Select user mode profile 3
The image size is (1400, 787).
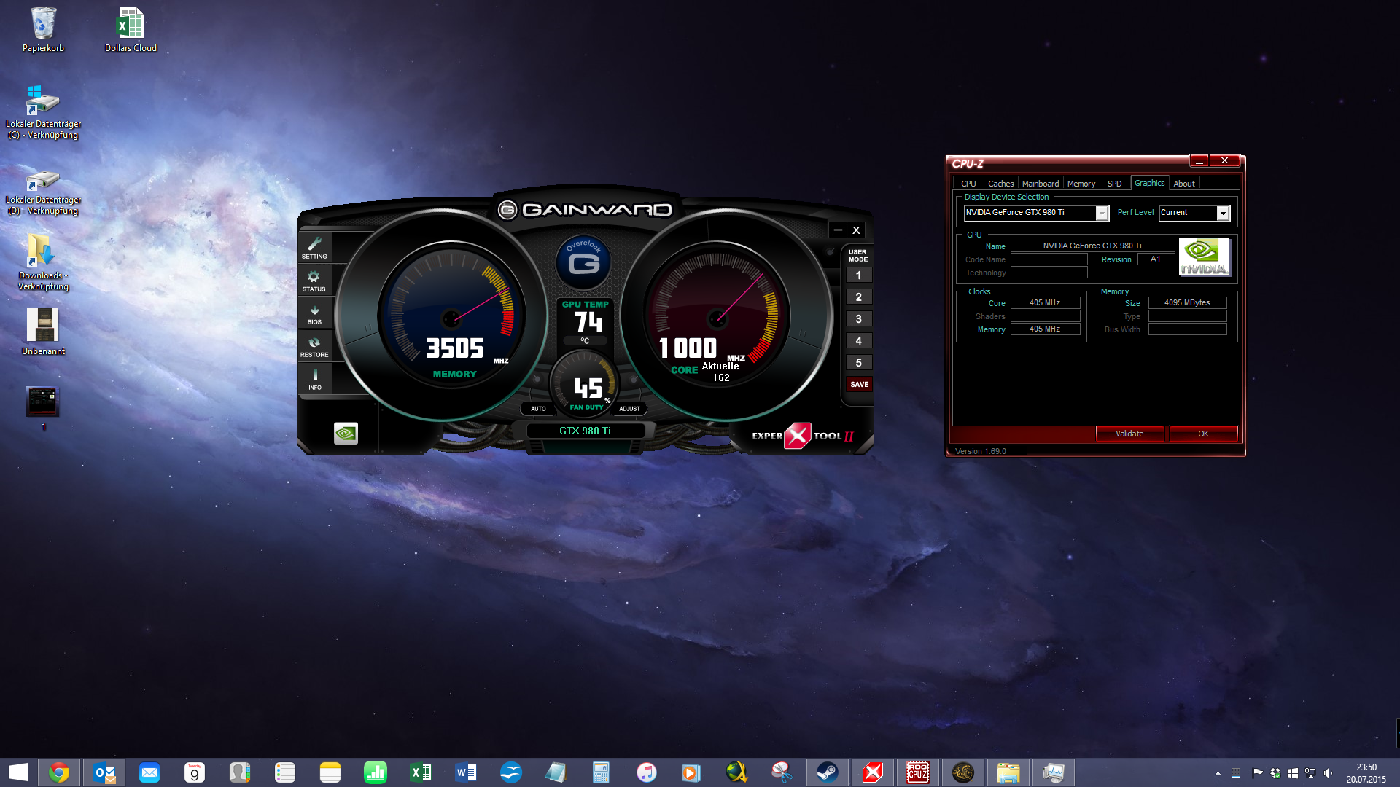point(858,319)
